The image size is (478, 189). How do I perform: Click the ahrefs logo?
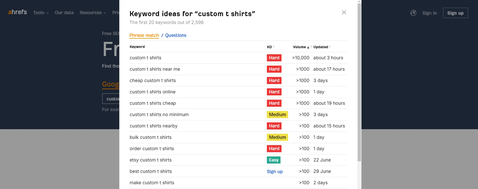pyautogui.click(x=17, y=12)
